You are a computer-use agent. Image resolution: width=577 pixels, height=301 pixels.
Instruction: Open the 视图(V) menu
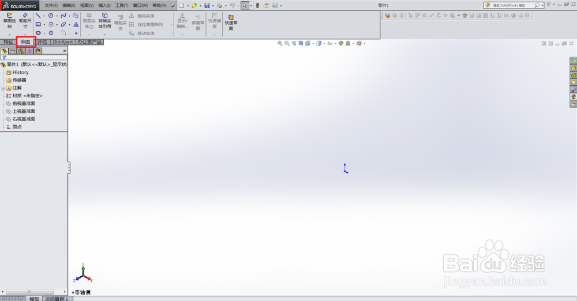coord(87,6)
